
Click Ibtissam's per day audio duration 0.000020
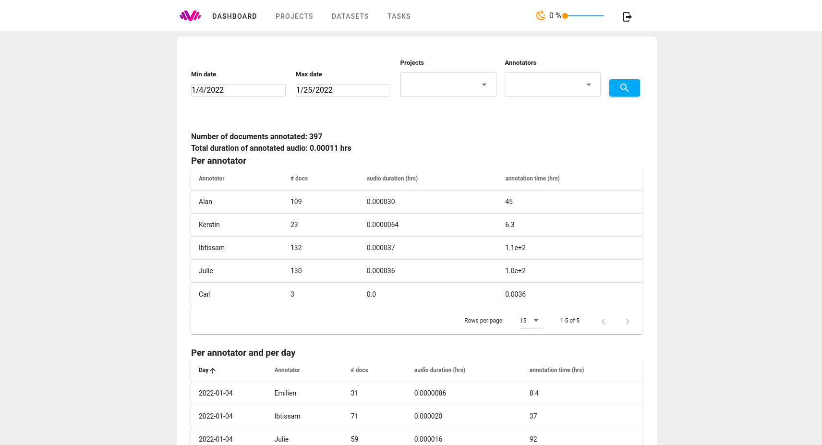428,416
